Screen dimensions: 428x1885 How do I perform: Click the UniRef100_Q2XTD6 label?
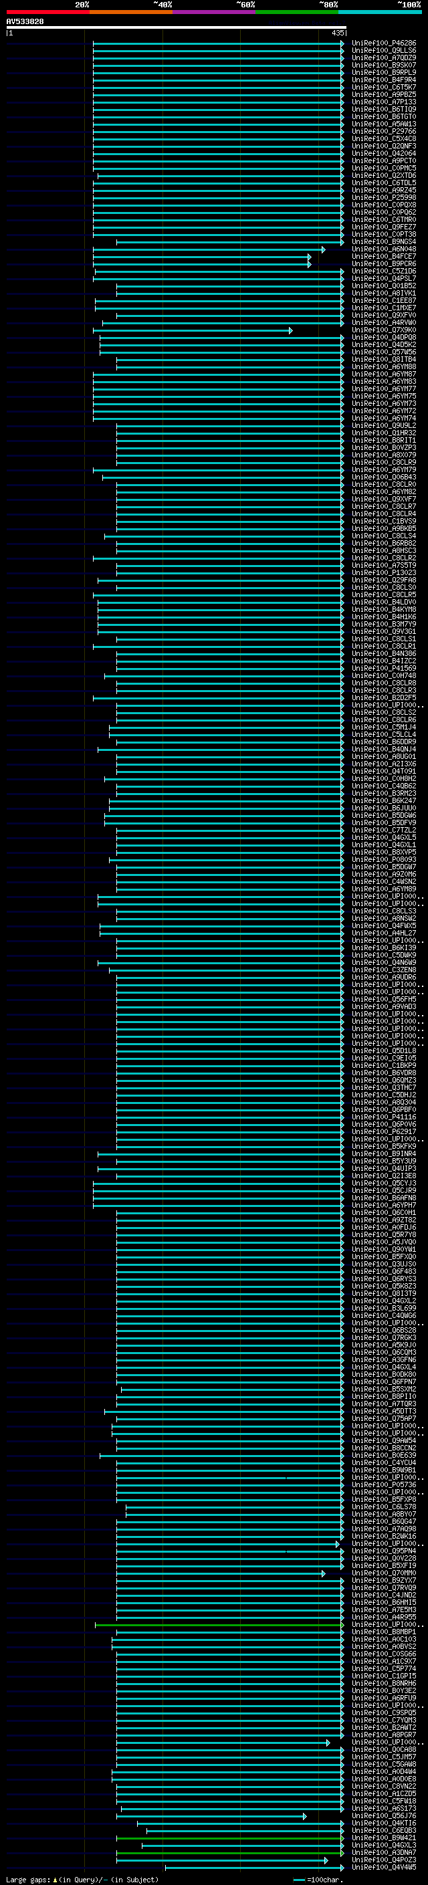pos(383,176)
